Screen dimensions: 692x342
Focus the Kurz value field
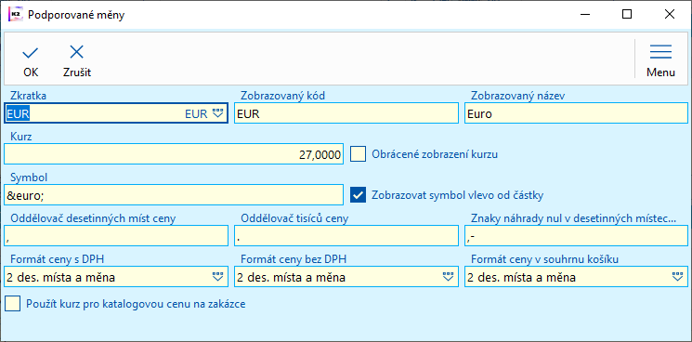(174, 154)
